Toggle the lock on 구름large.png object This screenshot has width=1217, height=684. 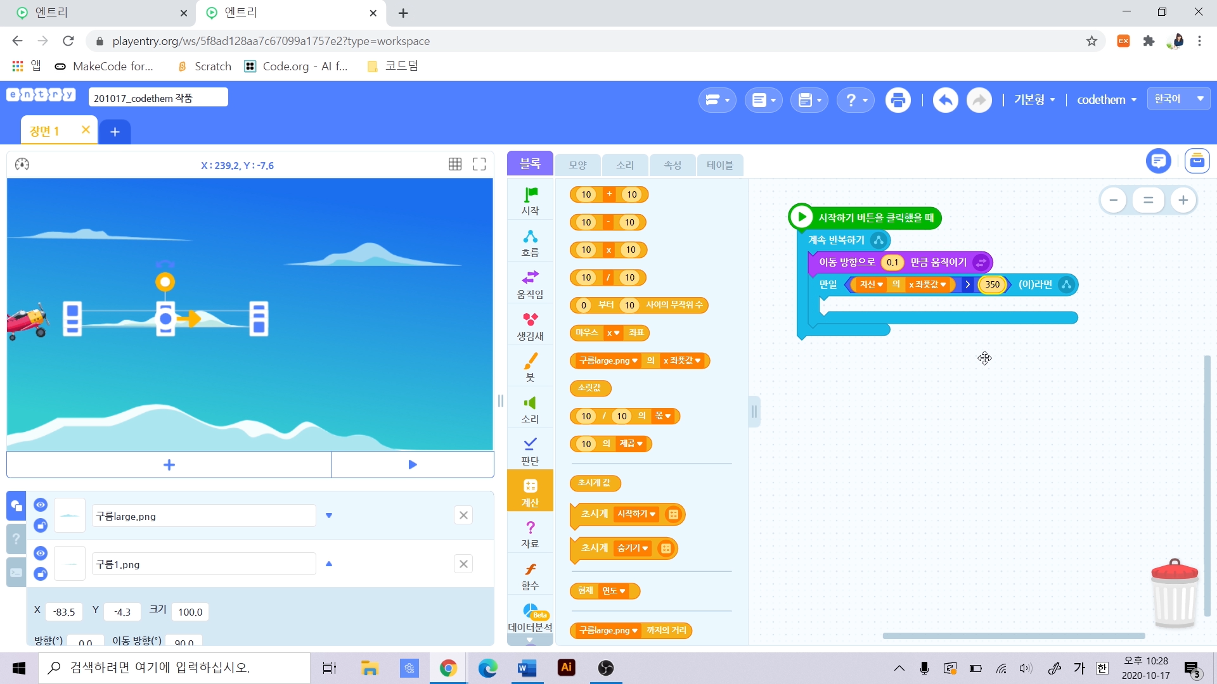click(41, 526)
